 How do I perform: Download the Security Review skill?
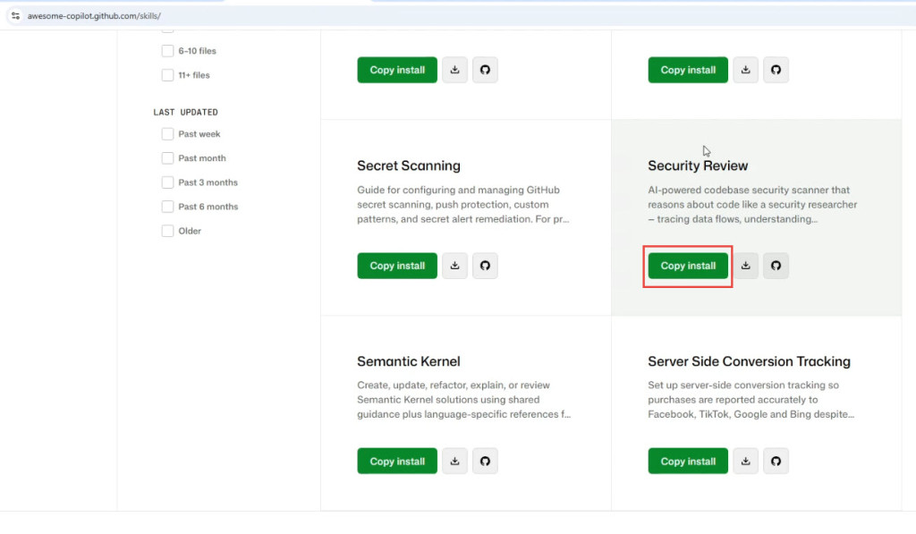coord(745,266)
